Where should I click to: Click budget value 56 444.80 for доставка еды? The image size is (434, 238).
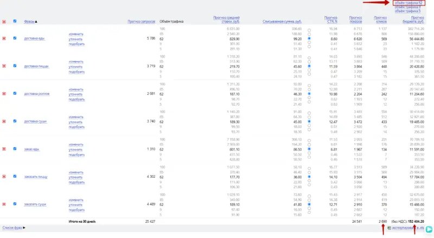click(x=417, y=39)
